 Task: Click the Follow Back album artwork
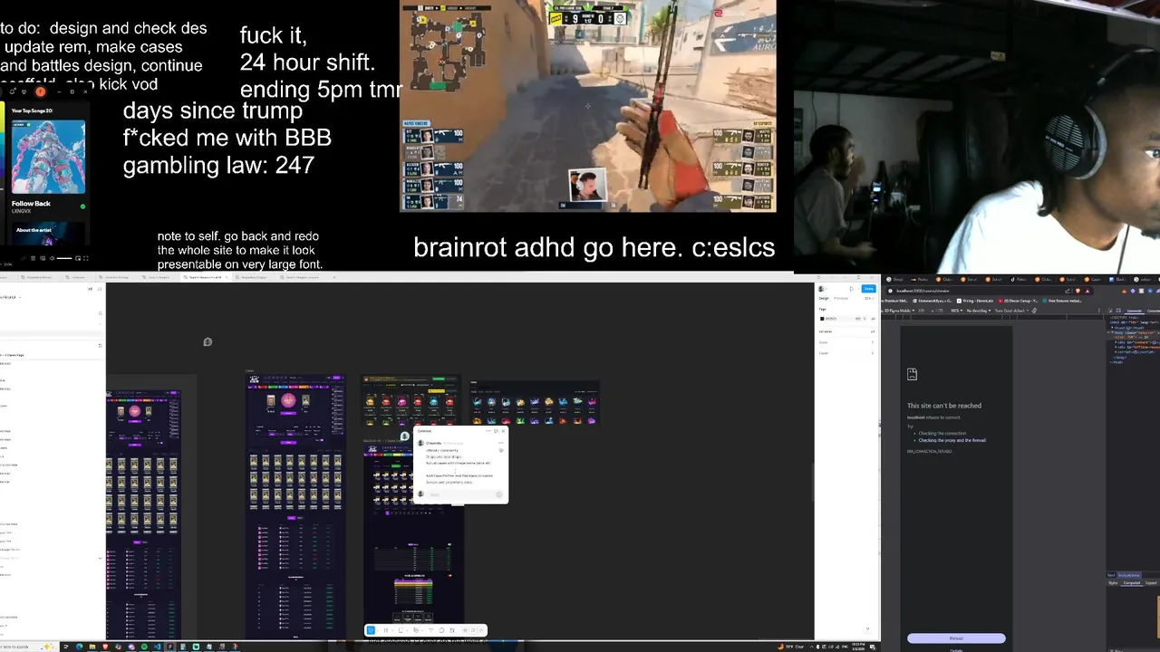(49, 156)
